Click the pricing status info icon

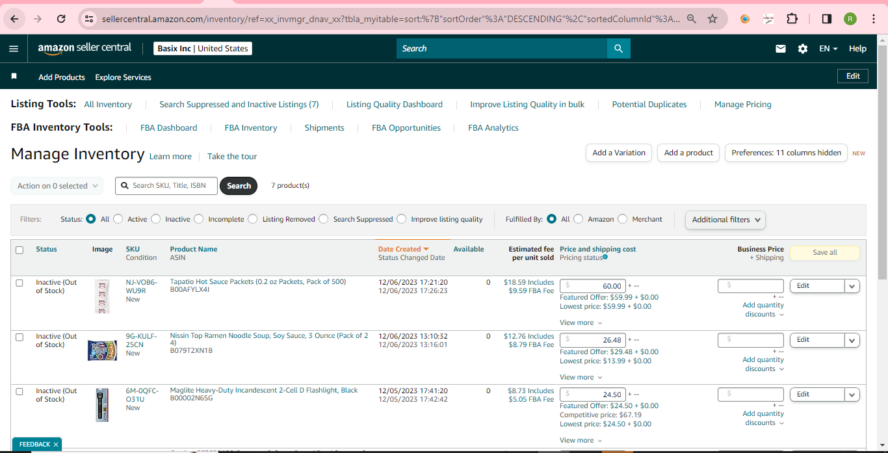pyautogui.click(x=605, y=257)
